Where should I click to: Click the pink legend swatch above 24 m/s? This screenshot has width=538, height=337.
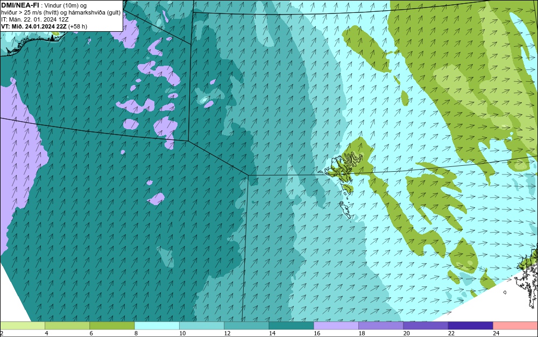(x=515, y=326)
